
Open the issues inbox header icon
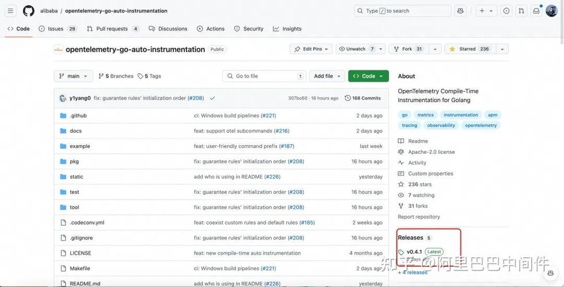click(x=506, y=11)
